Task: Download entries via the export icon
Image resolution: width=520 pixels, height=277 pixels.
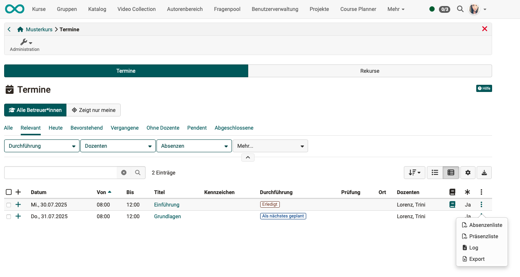Action: 484,172
